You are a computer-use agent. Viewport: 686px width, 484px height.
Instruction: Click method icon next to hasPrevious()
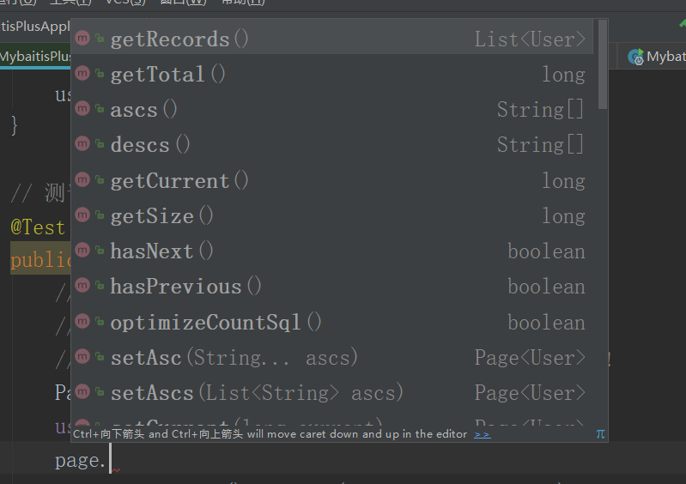point(82,286)
